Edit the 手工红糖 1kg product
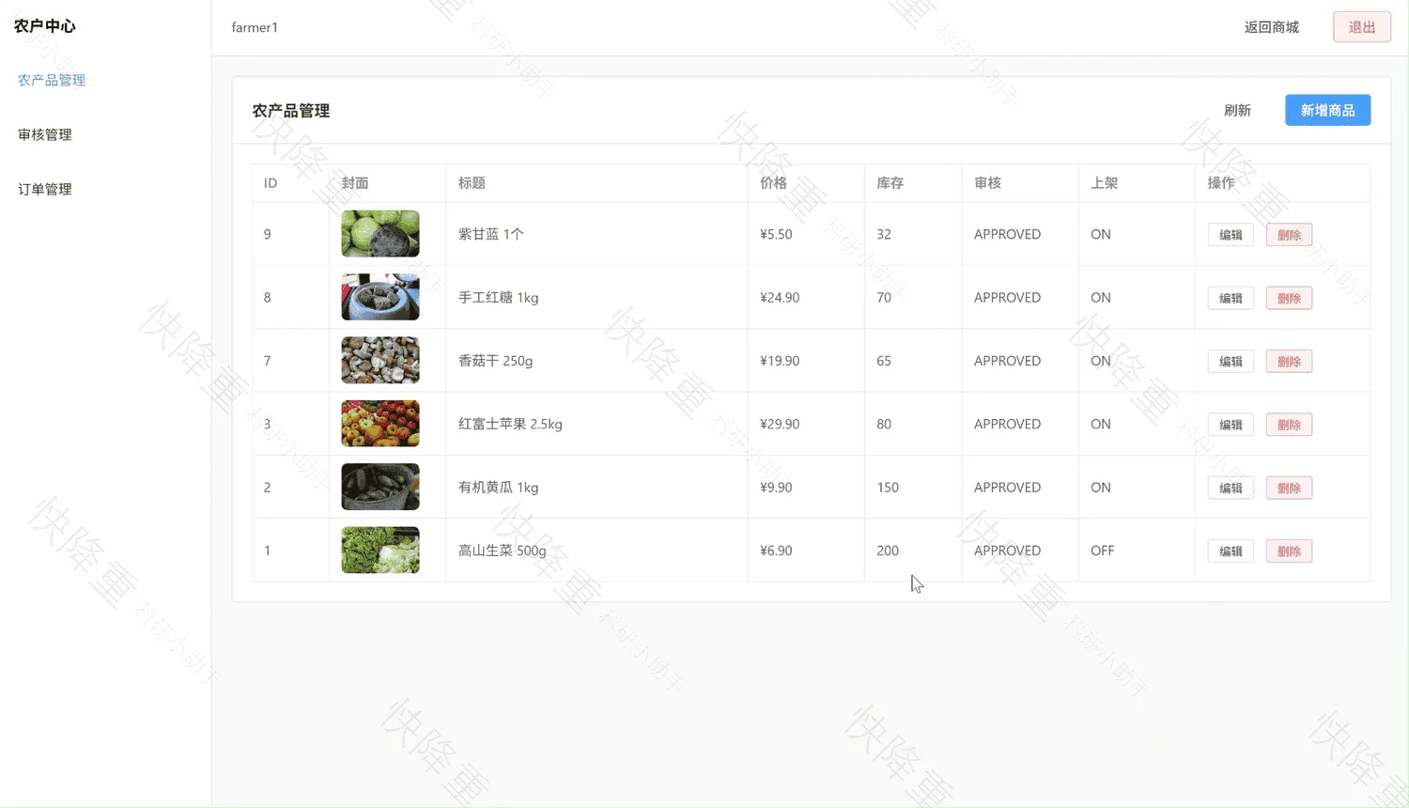The image size is (1409, 808). point(1231,298)
